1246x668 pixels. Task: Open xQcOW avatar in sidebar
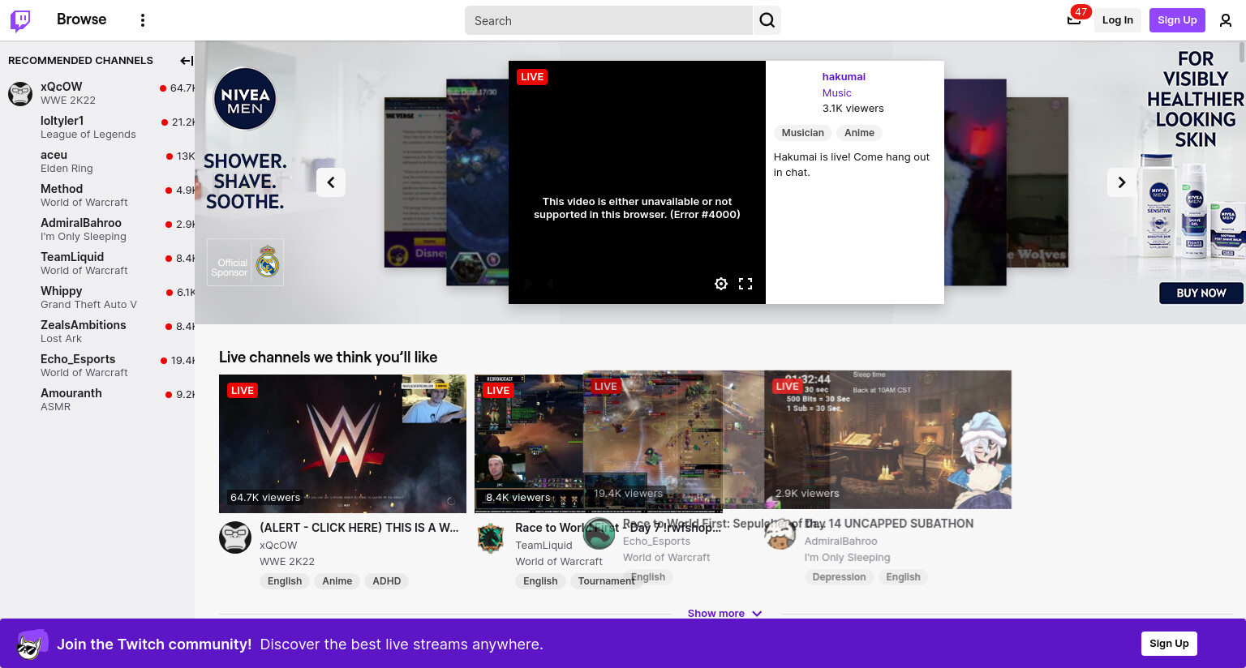pyautogui.click(x=20, y=93)
